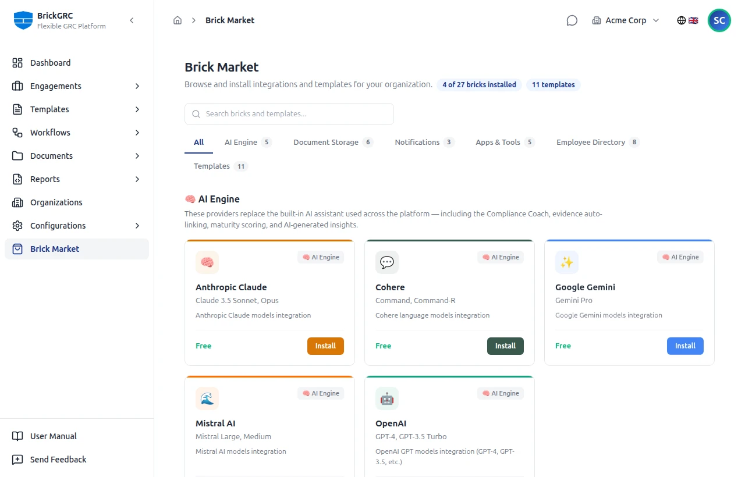Image resolution: width=745 pixels, height=477 pixels.
Task: Click the search bricks and templates field
Action: pos(289,113)
